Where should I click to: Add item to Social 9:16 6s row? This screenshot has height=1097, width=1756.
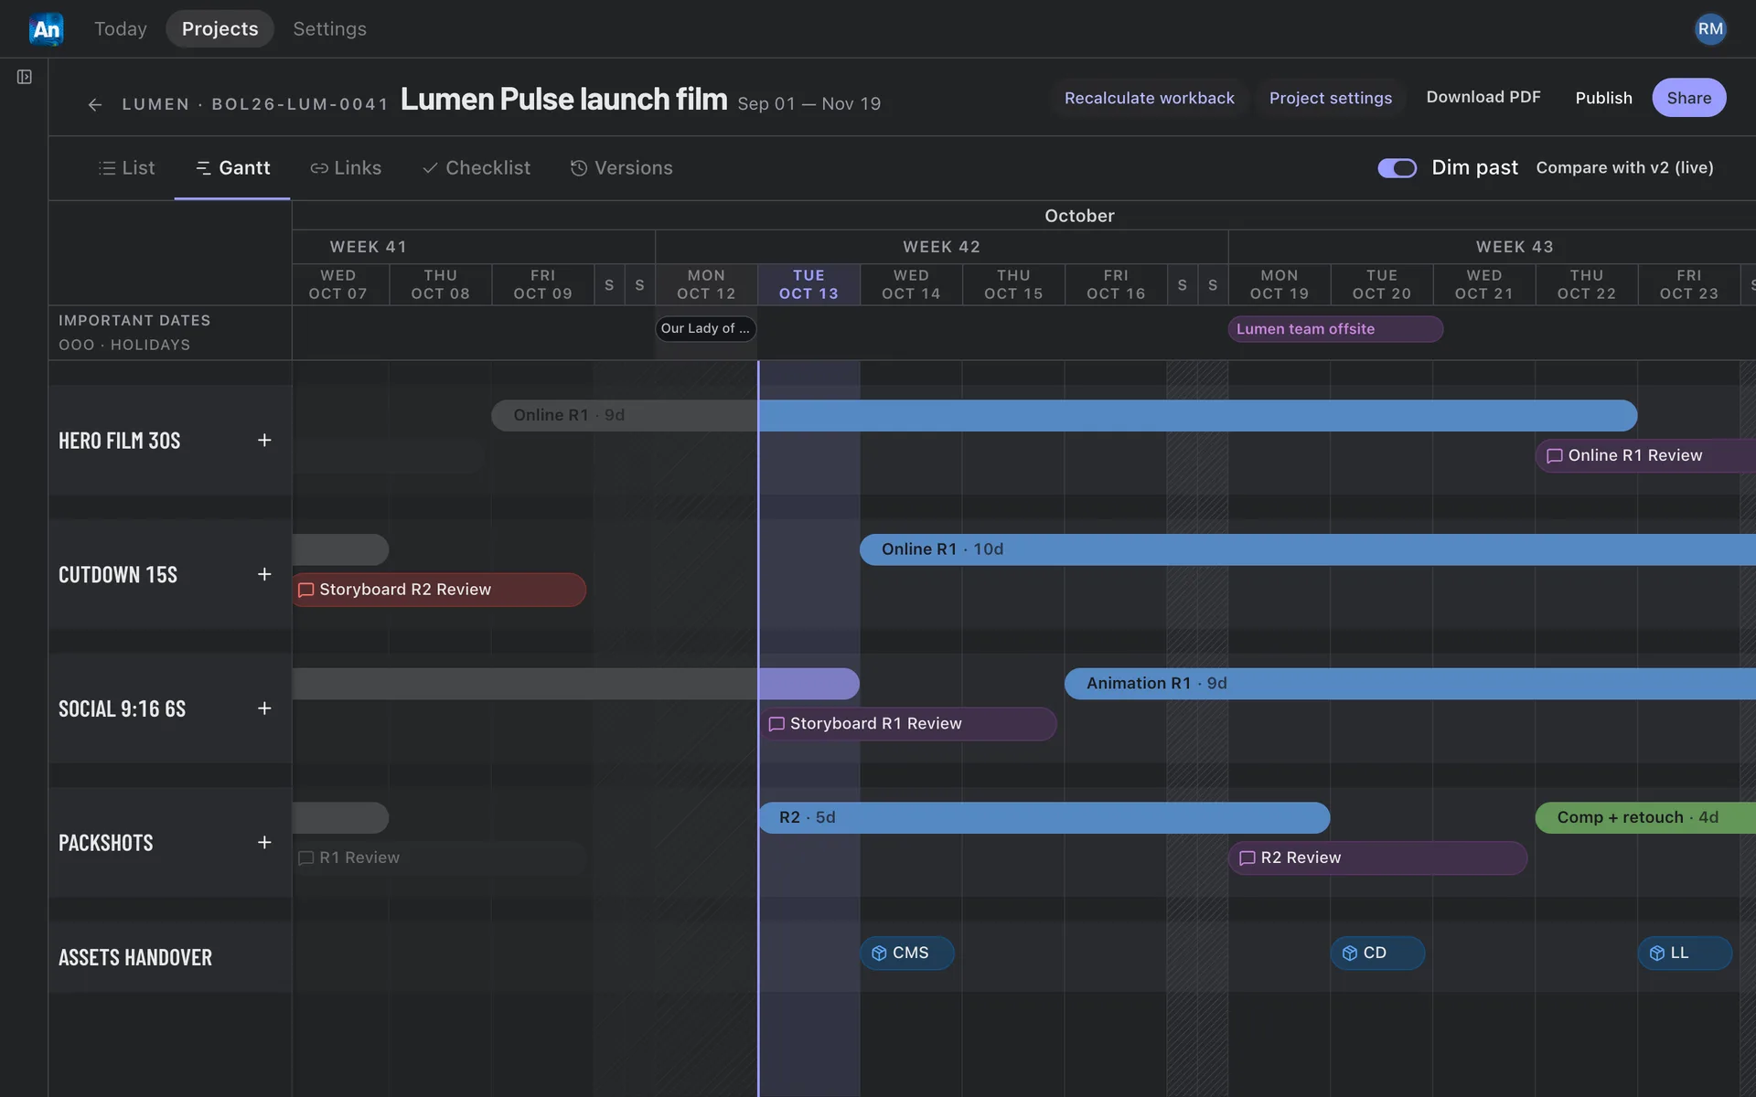tap(264, 708)
